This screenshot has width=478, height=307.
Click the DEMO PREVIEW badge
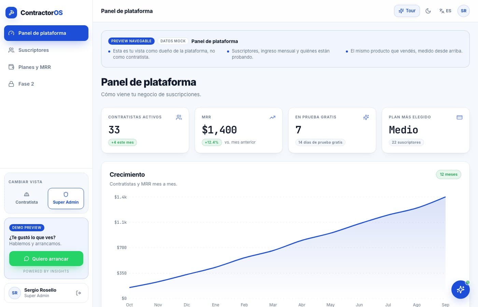point(27,228)
